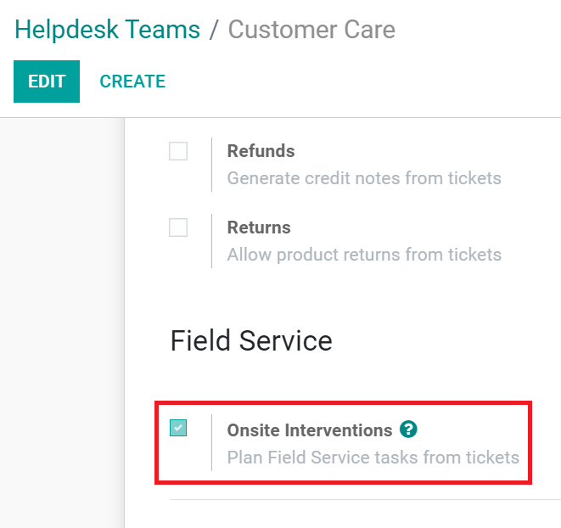Viewport: 561px width, 528px height.
Task: Click the breadcrumb slash separator
Action: [214, 30]
